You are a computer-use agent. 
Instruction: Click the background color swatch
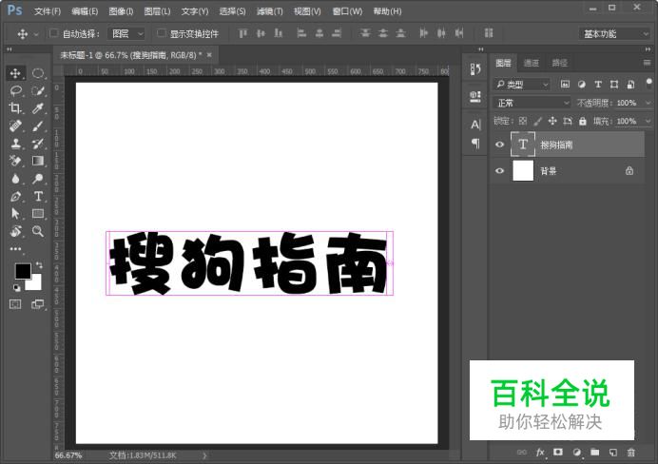click(x=36, y=284)
